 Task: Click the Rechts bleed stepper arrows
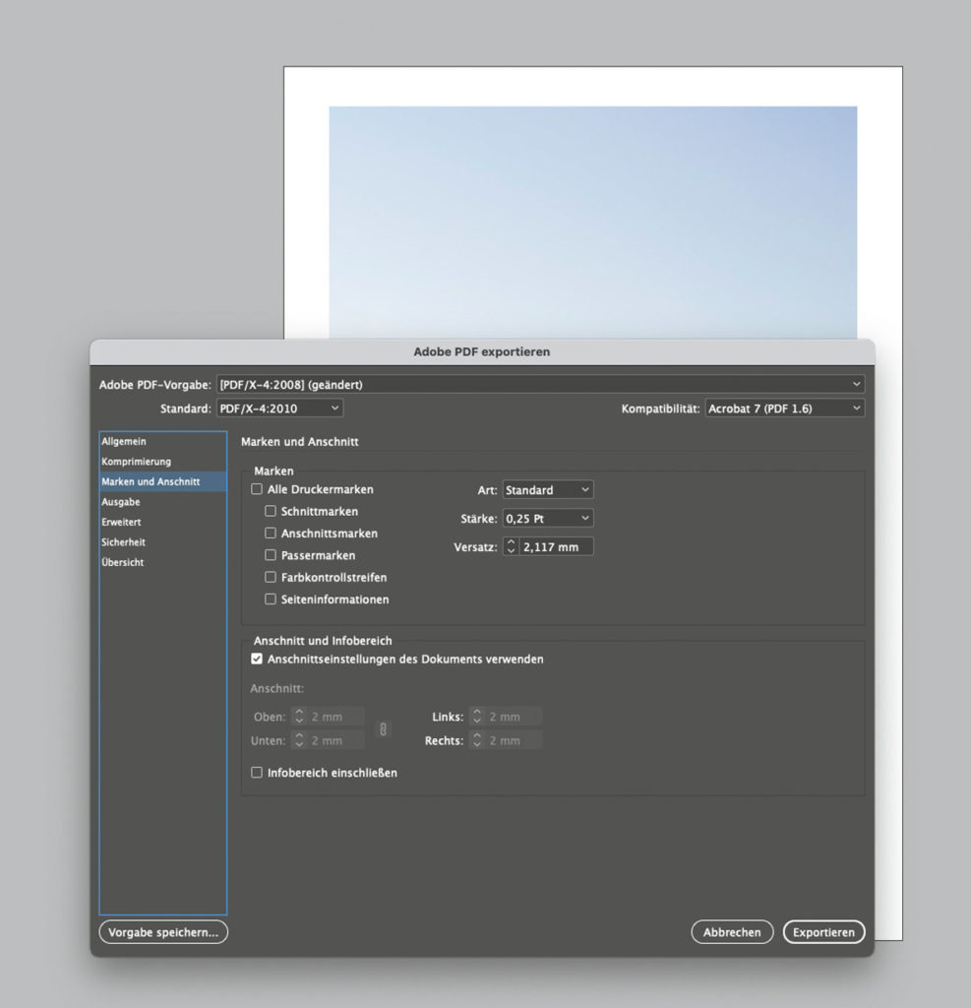[x=477, y=740]
